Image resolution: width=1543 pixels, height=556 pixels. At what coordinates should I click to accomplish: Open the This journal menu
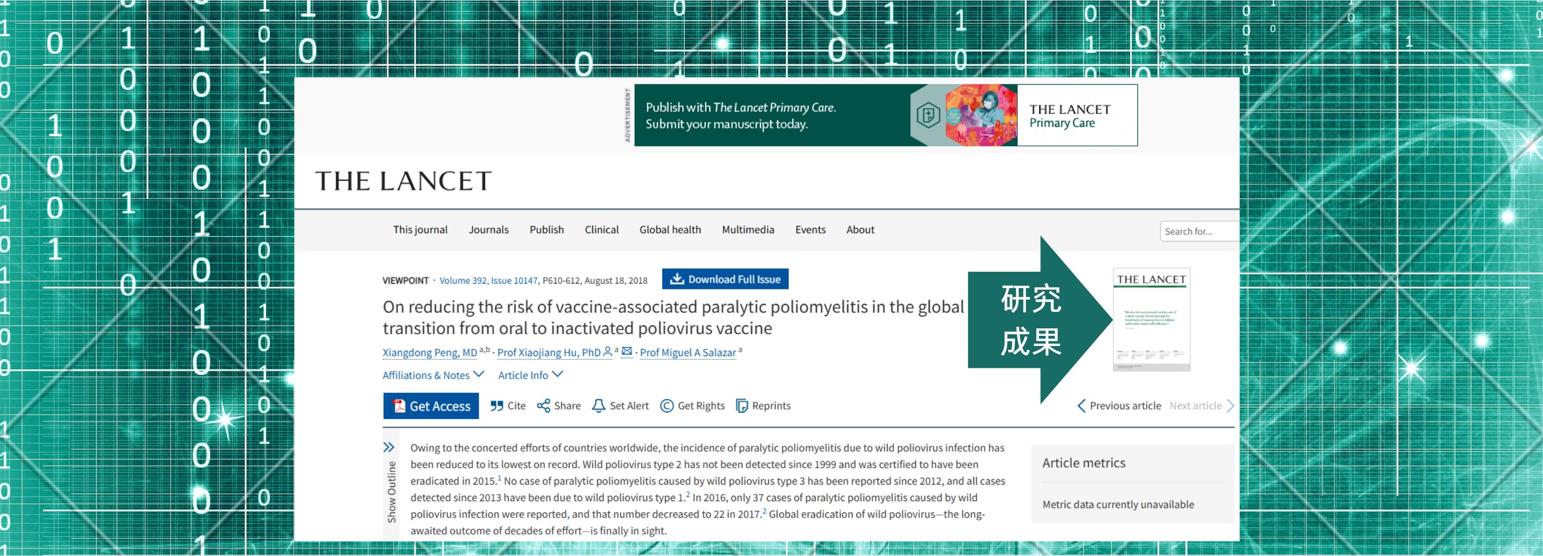[x=420, y=230]
